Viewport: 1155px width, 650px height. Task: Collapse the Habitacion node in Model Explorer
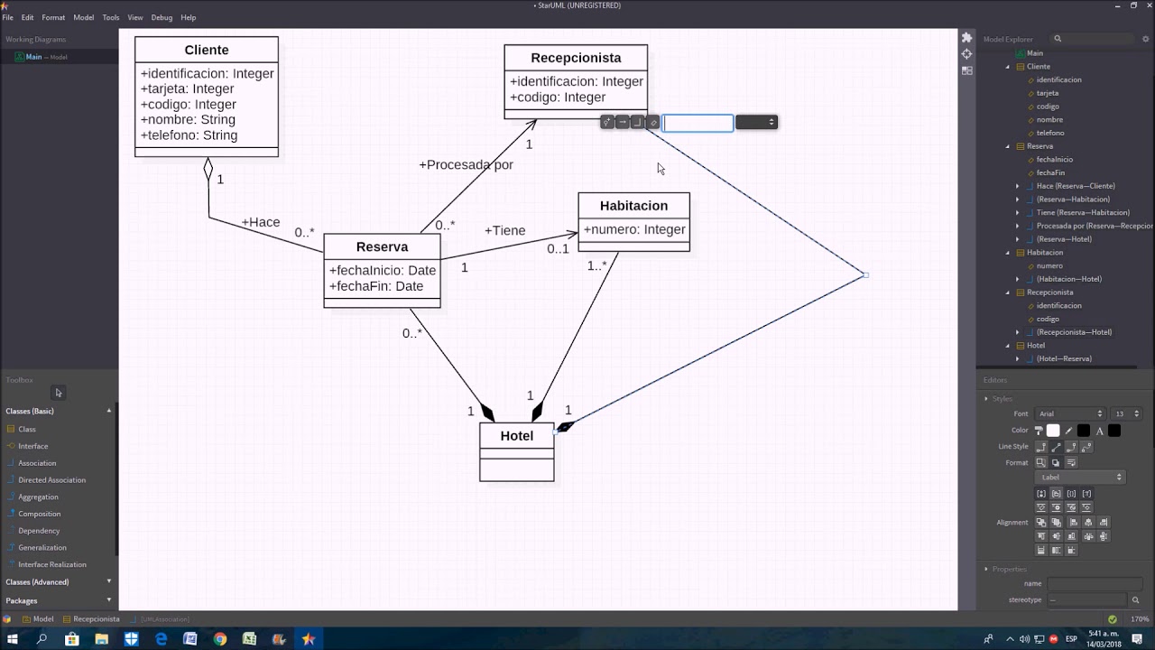[x=1009, y=253]
